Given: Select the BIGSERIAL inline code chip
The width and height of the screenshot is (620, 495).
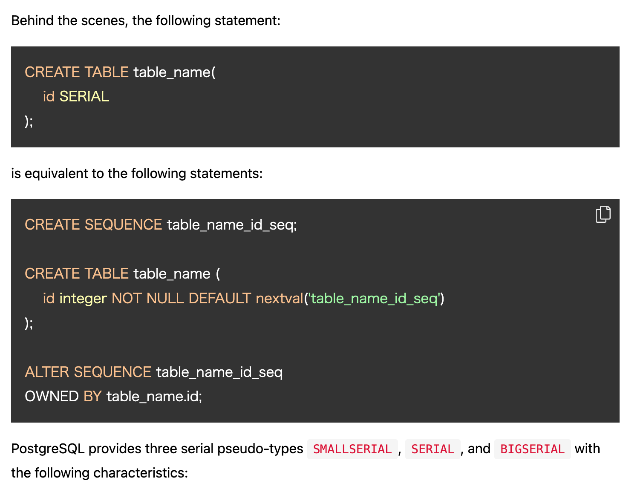Looking at the screenshot, I should [532, 449].
